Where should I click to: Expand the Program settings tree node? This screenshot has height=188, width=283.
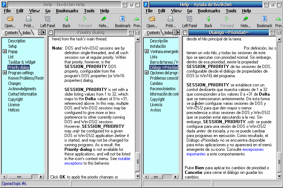point(5,73)
